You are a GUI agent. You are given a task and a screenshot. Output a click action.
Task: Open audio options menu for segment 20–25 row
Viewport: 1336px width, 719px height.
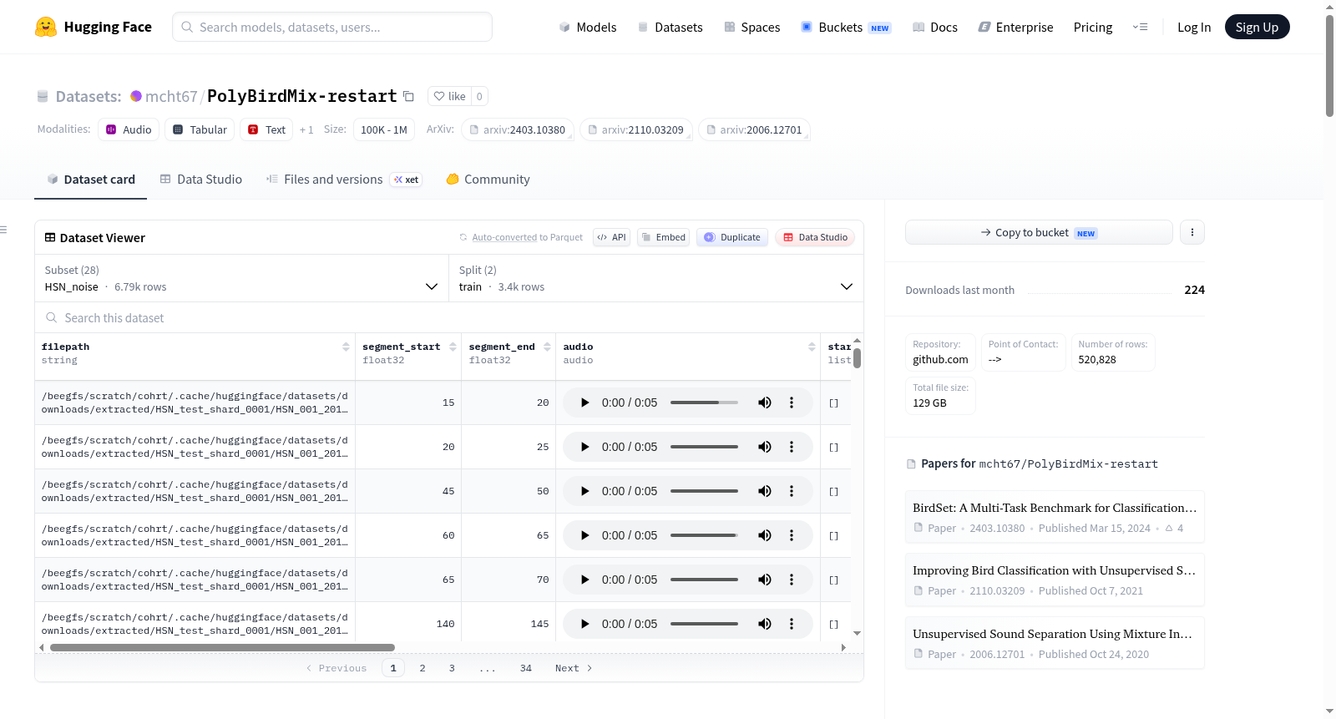click(792, 447)
